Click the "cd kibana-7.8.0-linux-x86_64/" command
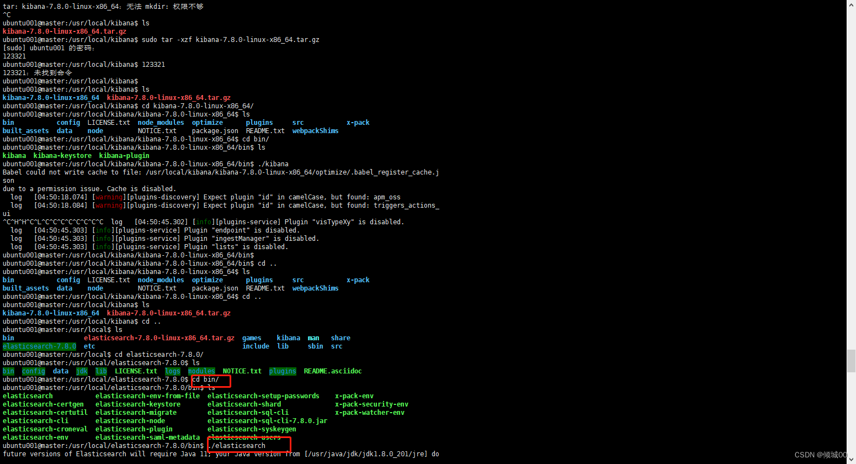Screen dimensions: 856x464 coord(198,106)
